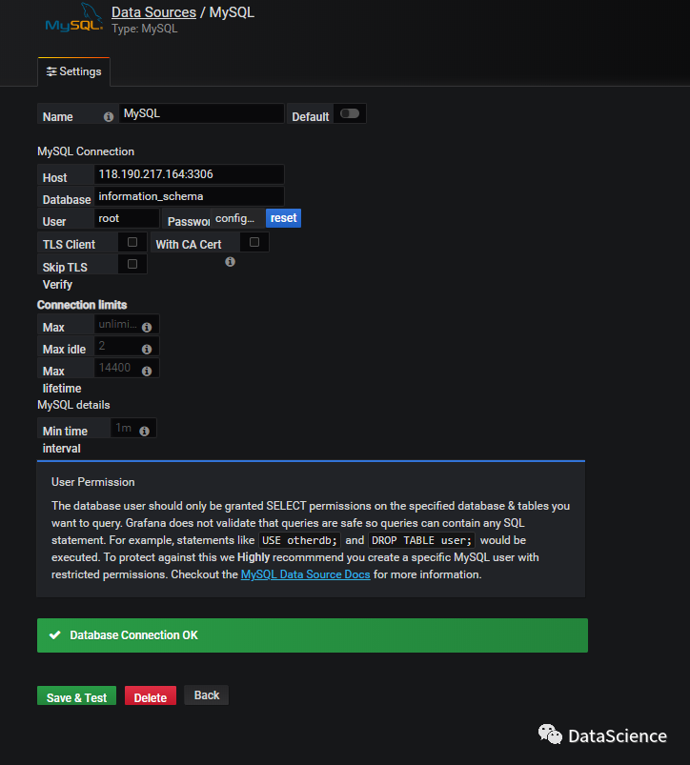The width and height of the screenshot is (690, 765).
Task: Click the Connection limits heading
Action: point(82,305)
